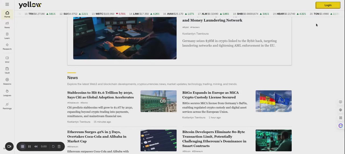The image size is (345, 154).
Task: Click the book icon on right edge
Action: (340, 102)
